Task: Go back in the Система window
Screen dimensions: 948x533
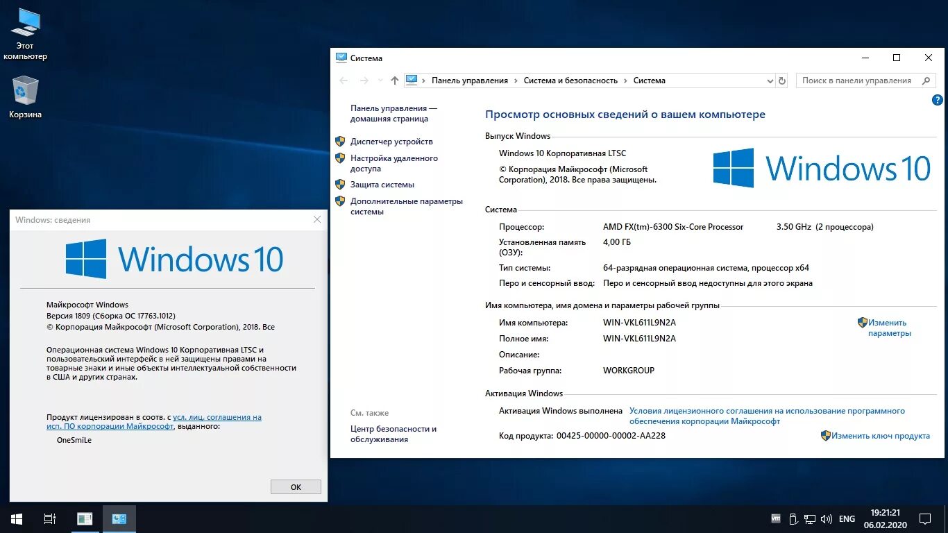Action: [344, 81]
